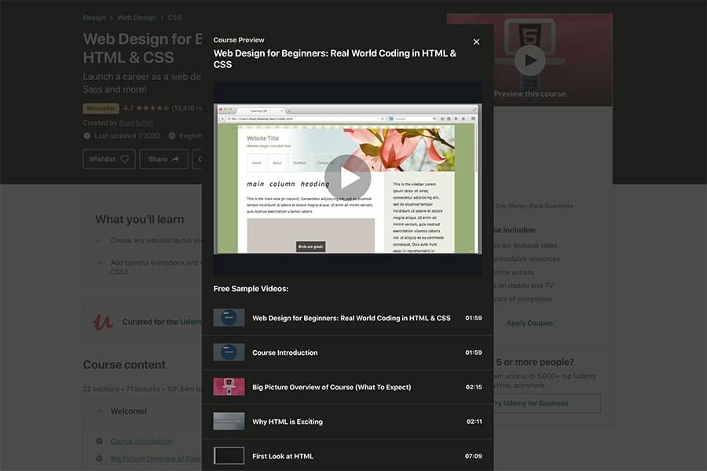The height and width of the screenshot is (471, 707).
Task: Open the first sample video thumbnail
Action: click(229, 318)
